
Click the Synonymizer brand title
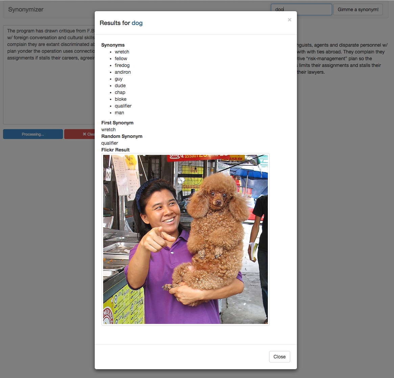pyautogui.click(x=26, y=9)
